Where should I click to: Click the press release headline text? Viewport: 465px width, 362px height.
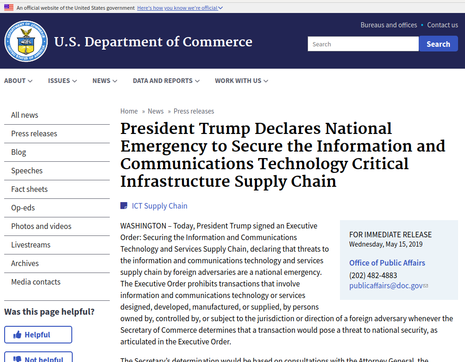pos(283,155)
